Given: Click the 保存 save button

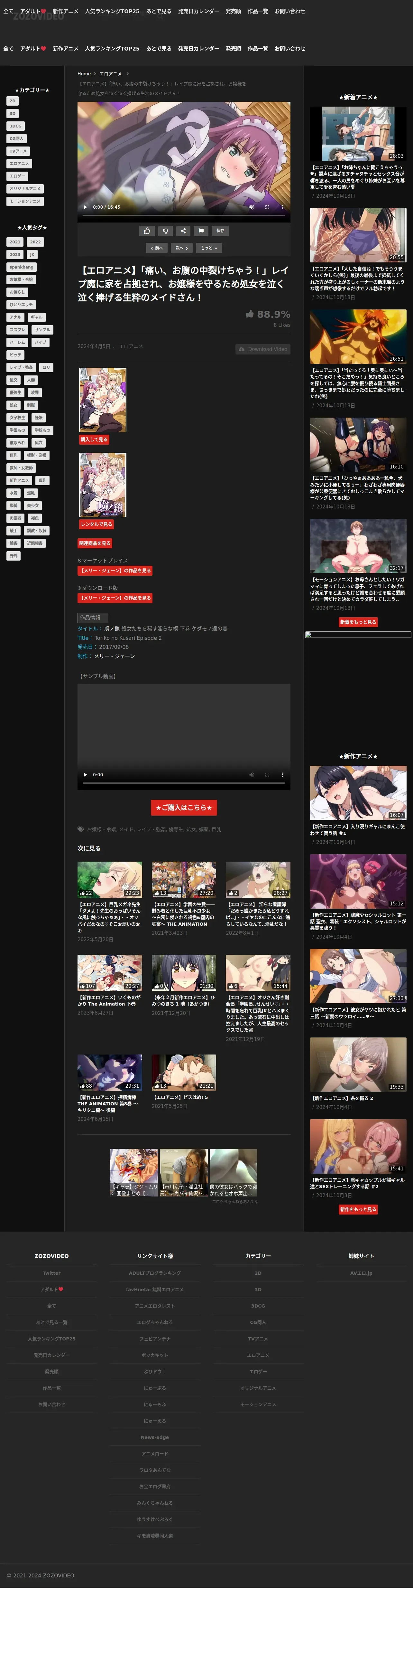Looking at the screenshot, I should (x=220, y=231).
